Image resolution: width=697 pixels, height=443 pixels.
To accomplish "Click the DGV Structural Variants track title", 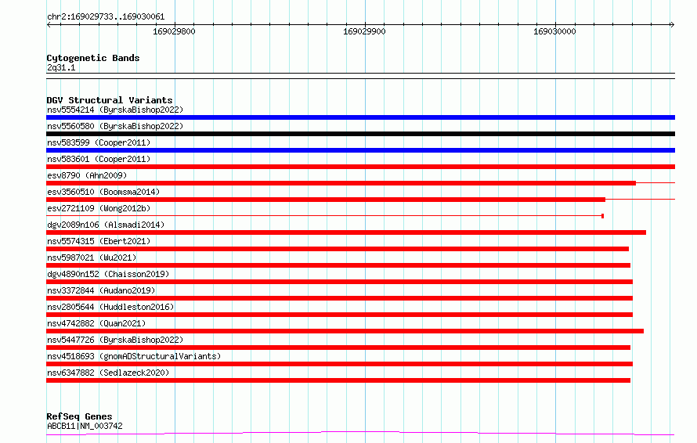I will pos(110,100).
